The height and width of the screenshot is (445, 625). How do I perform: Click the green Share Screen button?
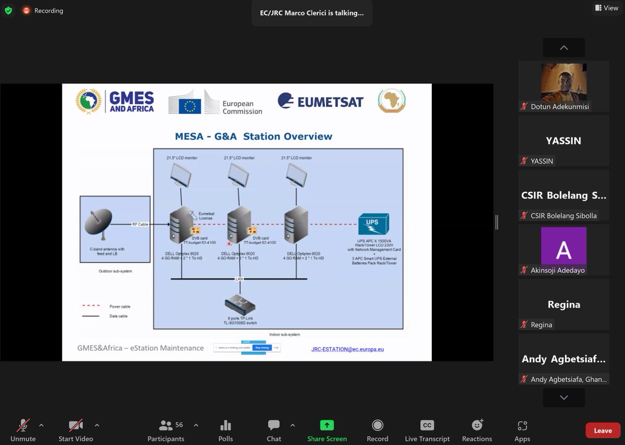click(327, 430)
